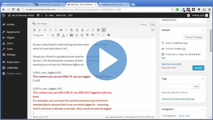Viewport: 213px width, 120px height.
Task: Click the Move to Trash link
Action: [x=169, y=68]
